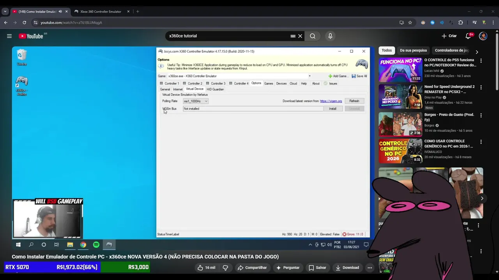Click Add Game in x360ce
Image resolution: width=499 pixels, height=280 pixels.
click(x=338, y=76)
